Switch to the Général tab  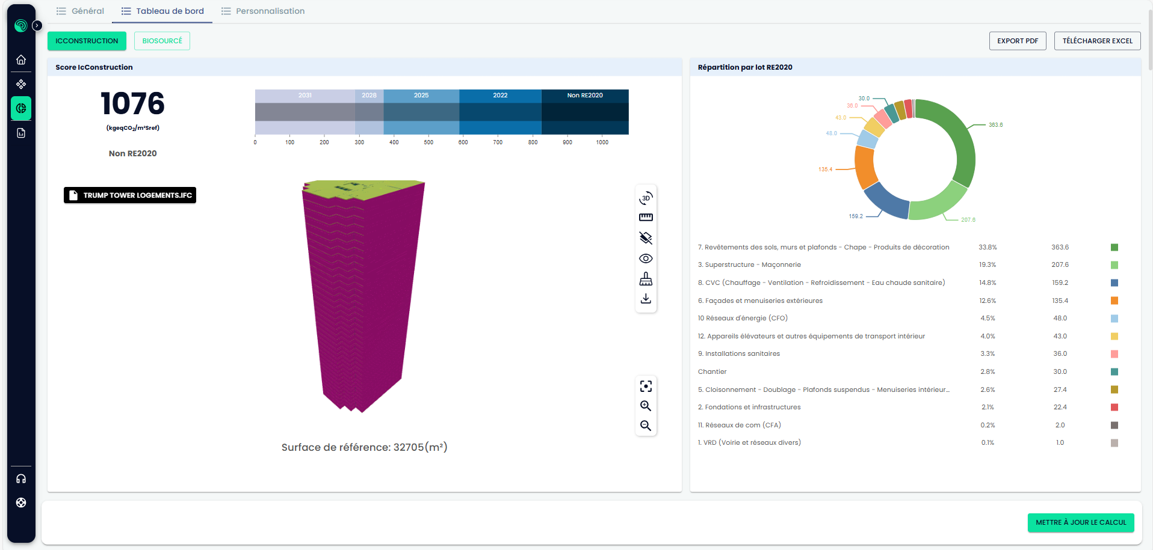(80, 11)
